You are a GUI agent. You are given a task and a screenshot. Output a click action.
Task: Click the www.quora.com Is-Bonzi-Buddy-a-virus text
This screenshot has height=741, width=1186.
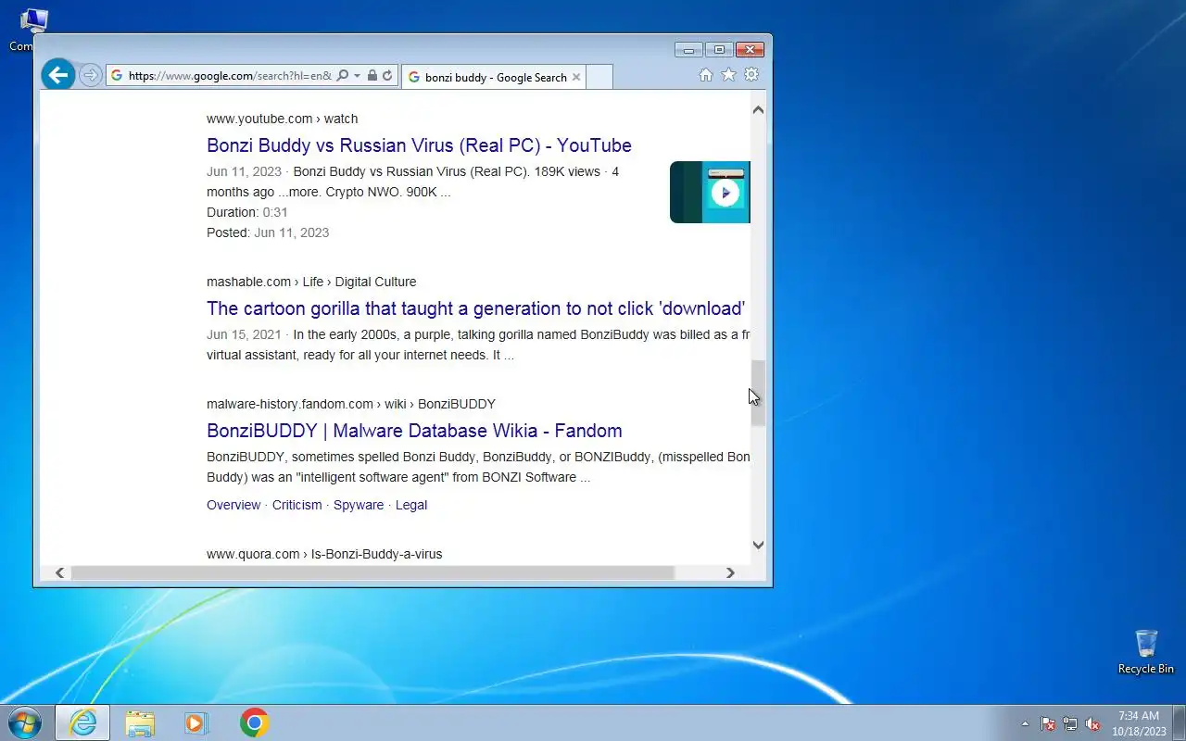point(324,554)
